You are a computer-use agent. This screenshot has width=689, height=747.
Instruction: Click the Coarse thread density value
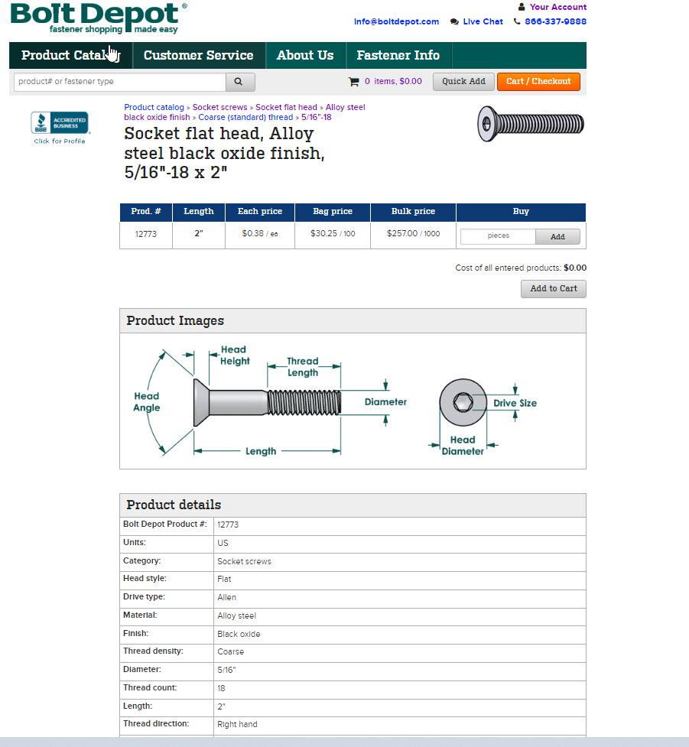click(231, 651)
